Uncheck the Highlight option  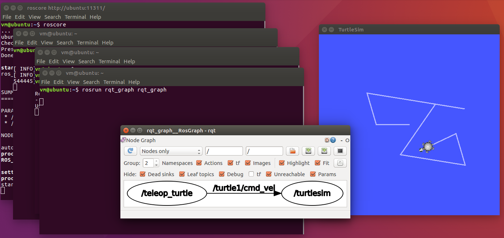pyautogui.click(x=282, y=163)
